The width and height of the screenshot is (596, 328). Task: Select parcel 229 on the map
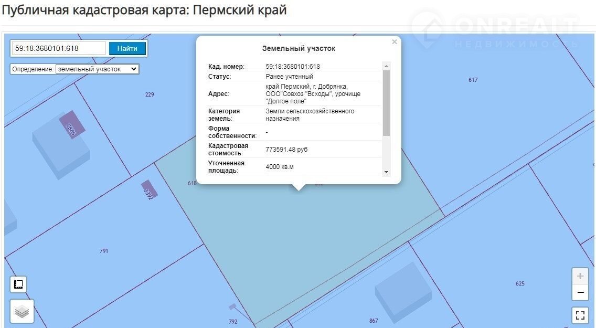[x=150, y=94]
